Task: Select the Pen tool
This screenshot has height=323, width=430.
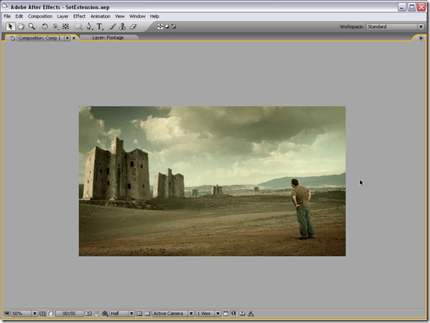Action: click(x=89, y=27)
